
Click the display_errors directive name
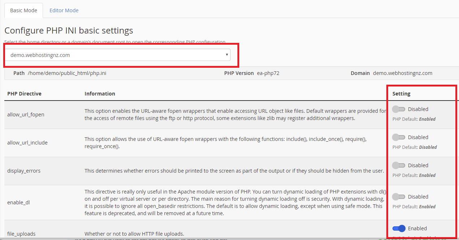coord(24,171)
